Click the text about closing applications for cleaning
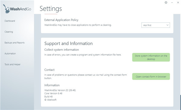The height and width of the screenshot is (110, 181). tap(78, 25)
